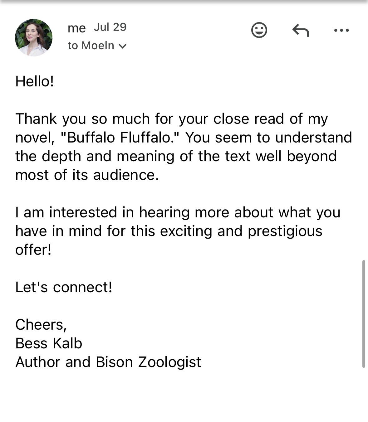Click the word "Thank" starting the first paragraph
Image resolution: width=368 pixels, height=422 pixels.
click(36, 119)
